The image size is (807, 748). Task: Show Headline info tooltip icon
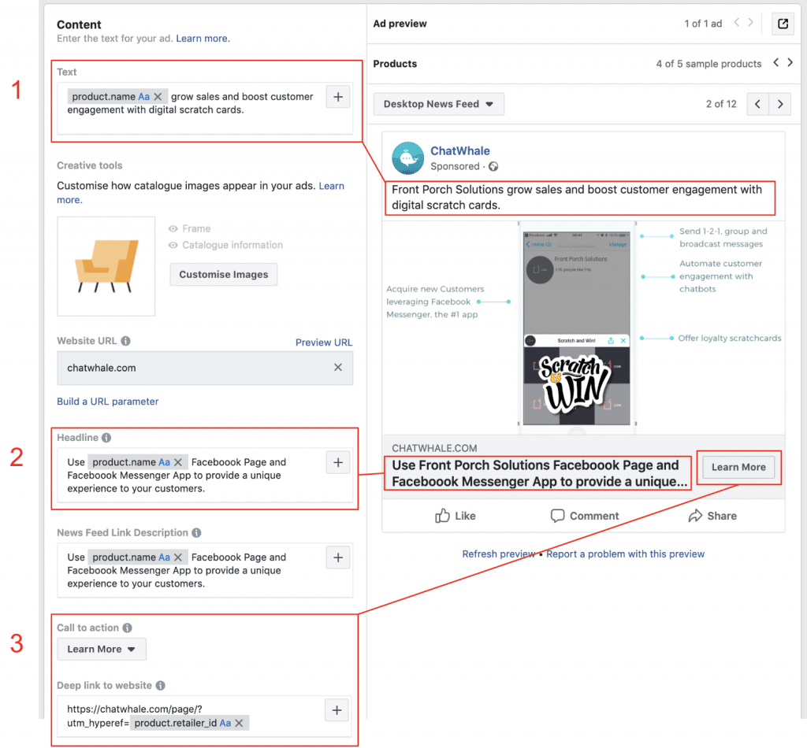point(106,438)
